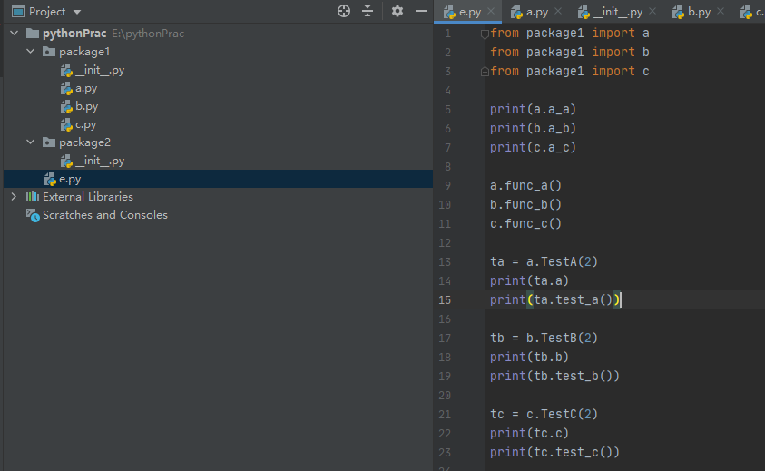
Task: Select pythonPrac project root
Action: pos(74,34)
